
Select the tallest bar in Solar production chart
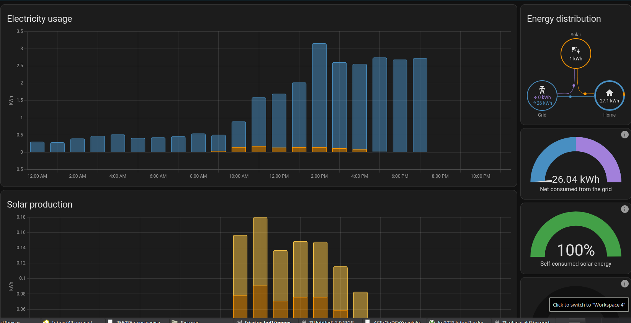pos(260,252)
